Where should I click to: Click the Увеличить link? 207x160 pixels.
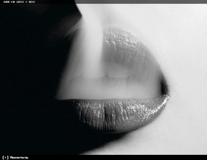click(x=19, y=158)
